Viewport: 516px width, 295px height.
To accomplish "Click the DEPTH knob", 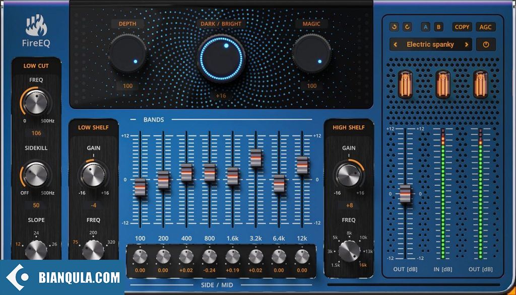I will (x=127, y=53).
